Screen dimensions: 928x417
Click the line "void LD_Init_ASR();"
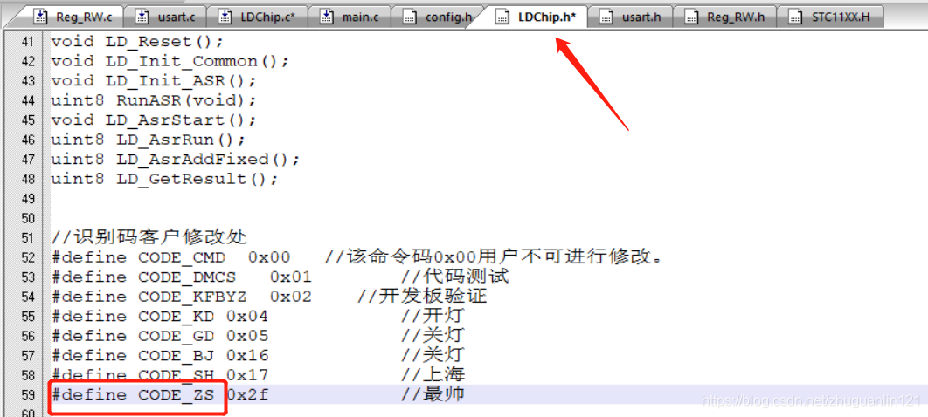pos(155,80)
